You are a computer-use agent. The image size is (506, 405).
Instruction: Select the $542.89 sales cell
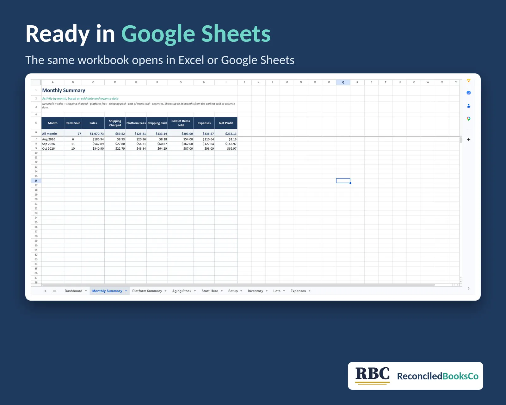pos(93,144)
